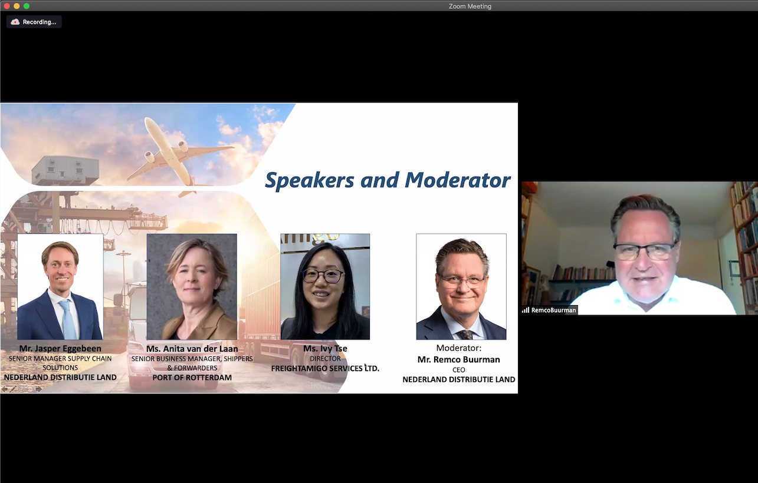
Task: Click the RemcoBuurman participant name label
Action: [x=553, y=310]
